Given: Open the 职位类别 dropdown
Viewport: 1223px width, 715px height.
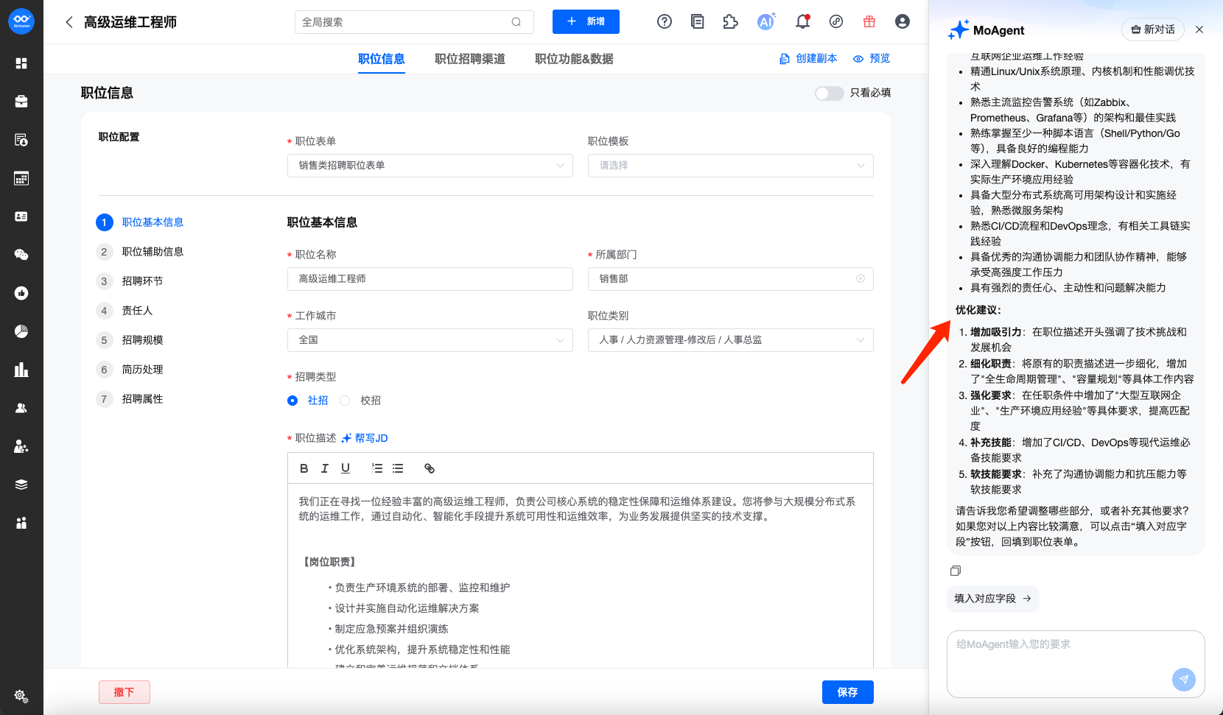Looking at the screenshot, I should coord(731,340).
